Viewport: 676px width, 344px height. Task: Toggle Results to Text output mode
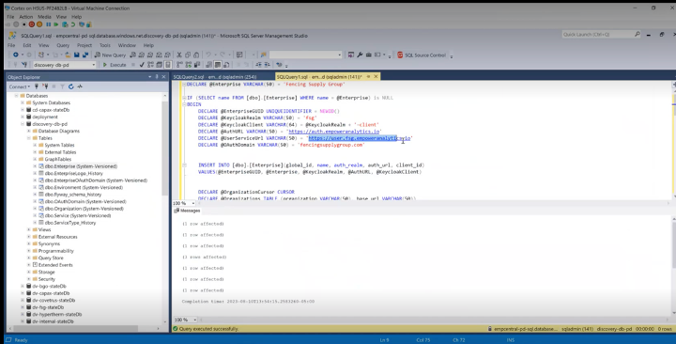[208, 65]
